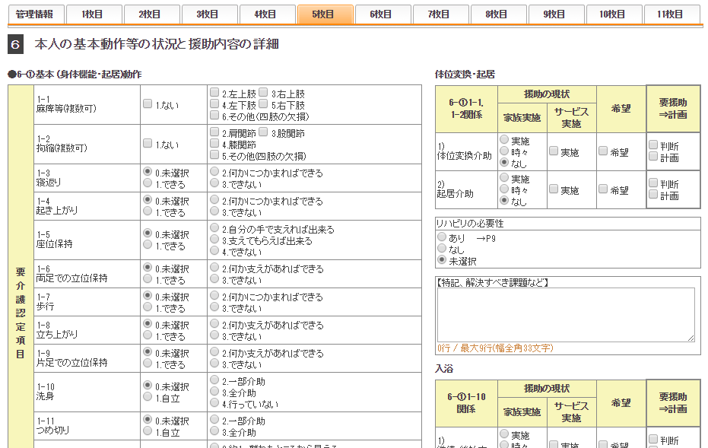The height and width of the screenshot is (448, 708).
Task: Tick 希望 checkbox for 起居介助
Action: click(x=603, y=190)
